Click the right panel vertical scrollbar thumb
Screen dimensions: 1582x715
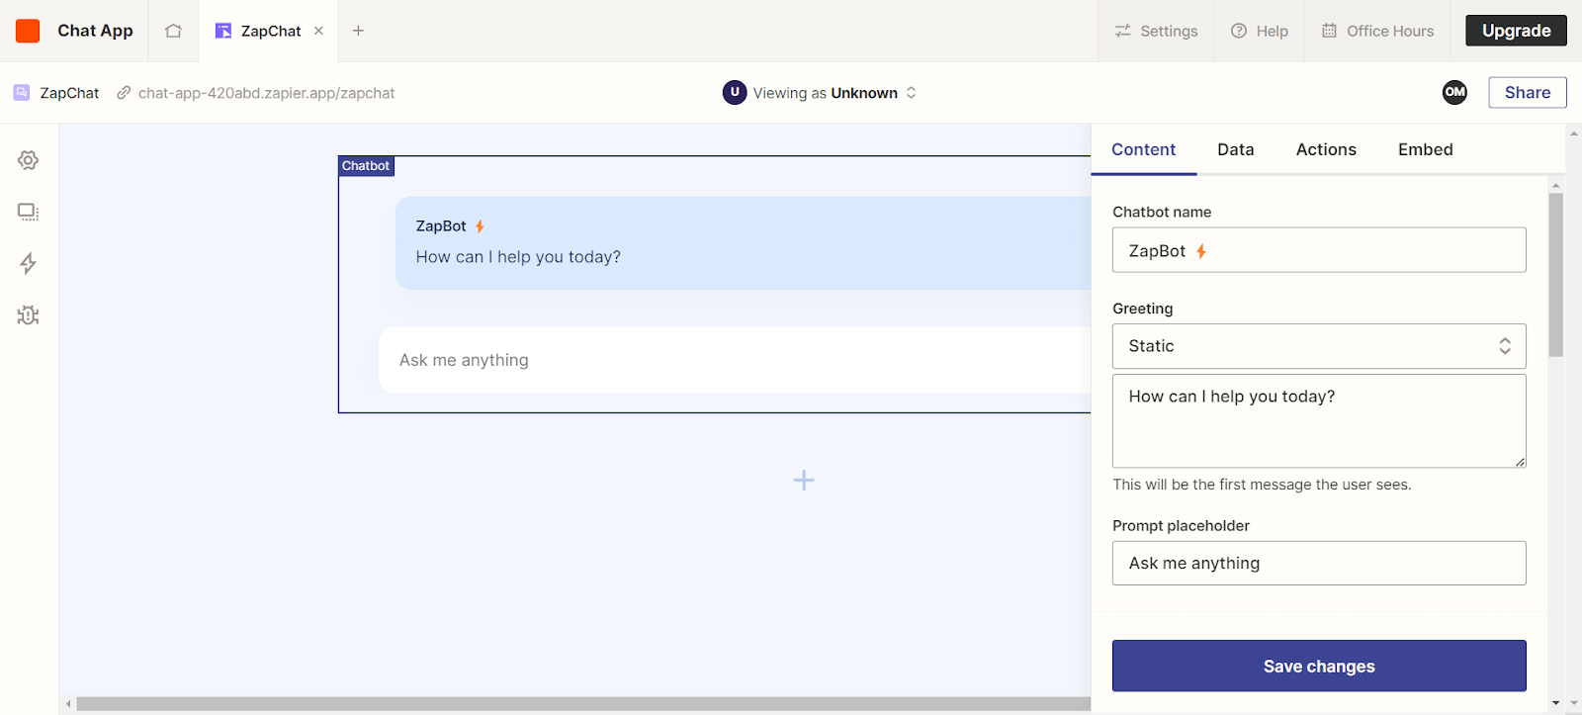[1555, 275]
